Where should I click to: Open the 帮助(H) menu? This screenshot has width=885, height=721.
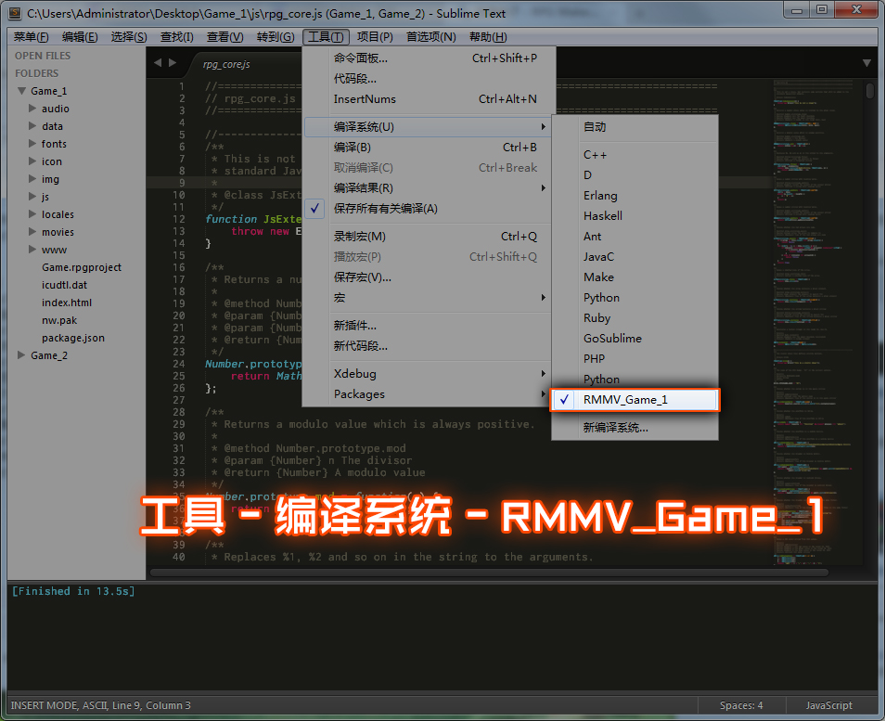pyautogui.click(x=488, y=37)
